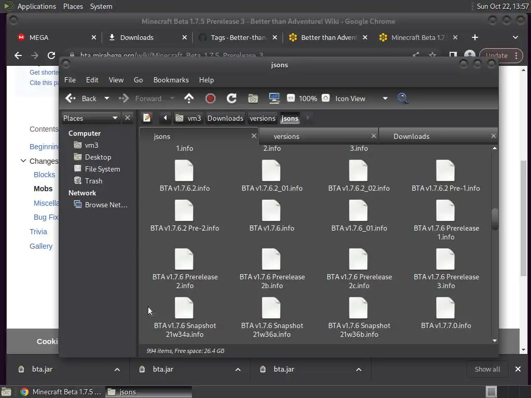Open the Back history dropdown arrow
This screenshot has width=531, height=398.
[107, 98]
